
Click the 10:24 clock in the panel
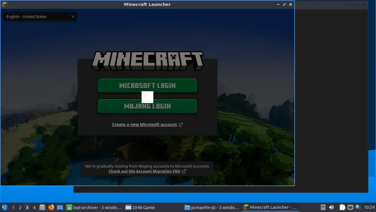[x=369, y=207]
